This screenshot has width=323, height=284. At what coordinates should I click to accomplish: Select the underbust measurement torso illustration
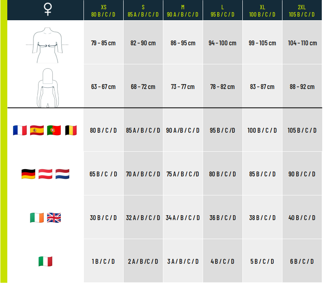tap(48, 88)
